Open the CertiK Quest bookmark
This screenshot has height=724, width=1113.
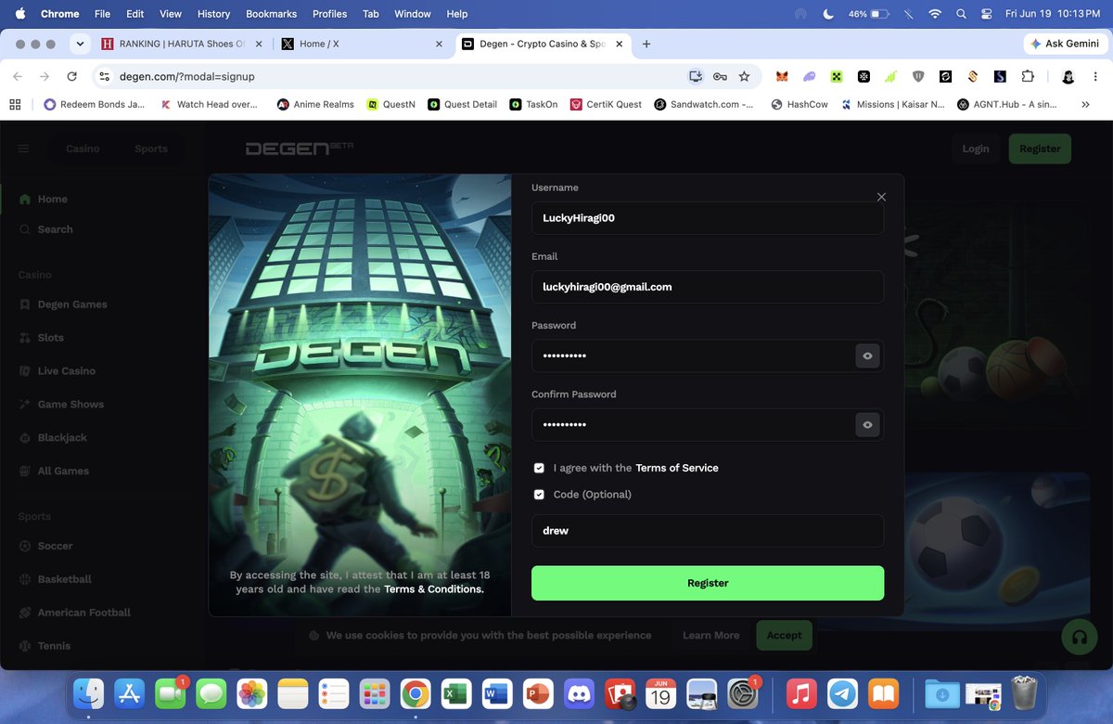point(606,104)
